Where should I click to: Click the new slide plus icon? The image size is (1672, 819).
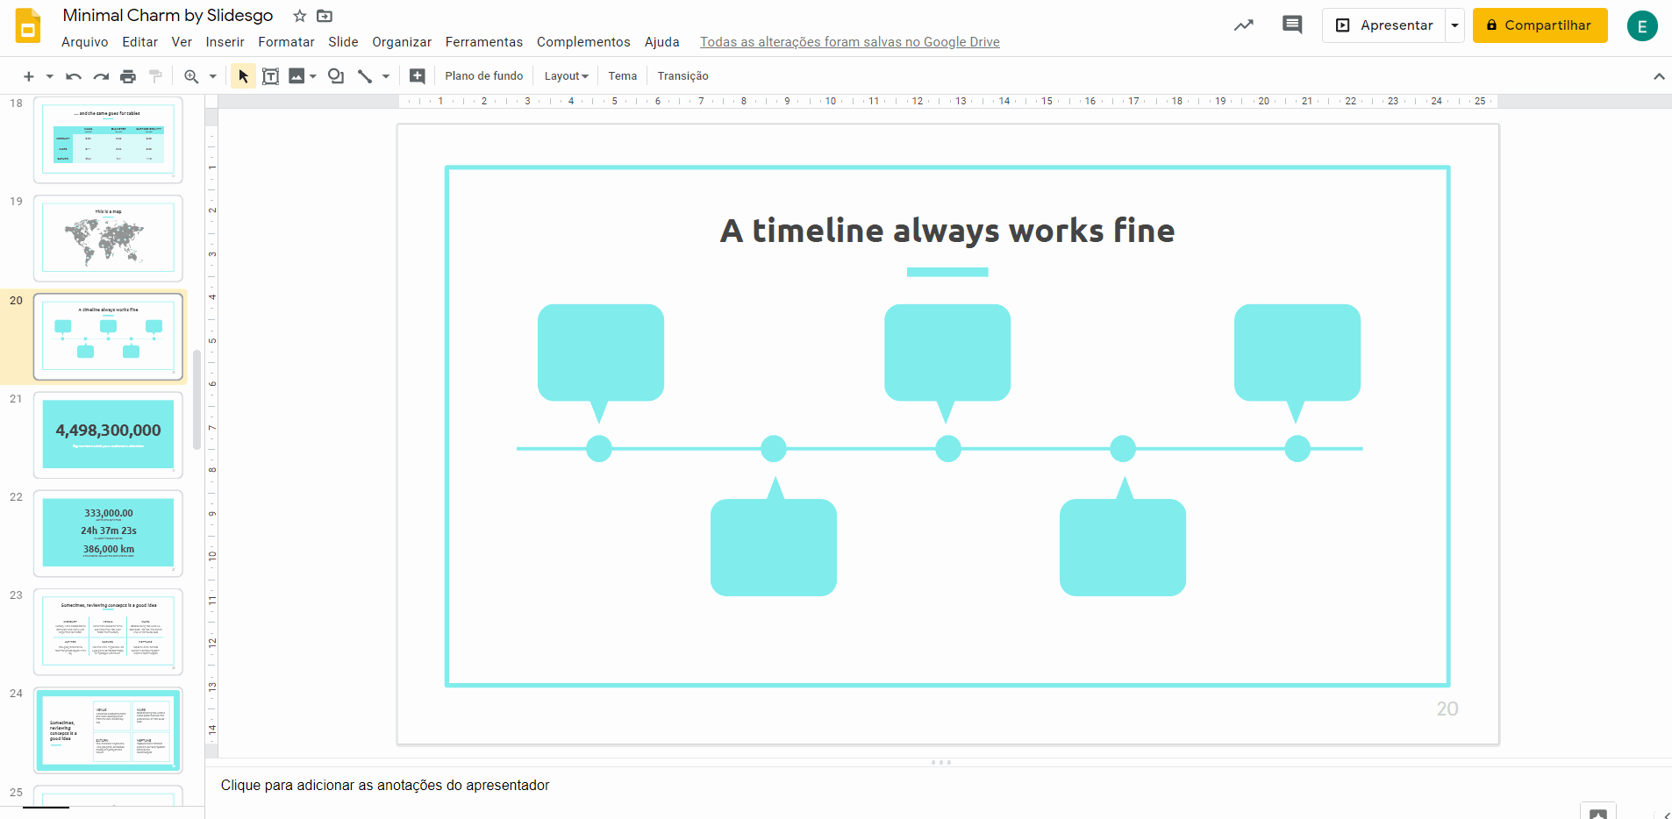tap(29, 76)
